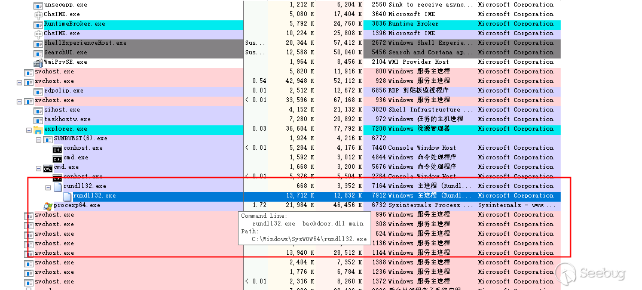Click the tooltip path C:\Windows\SysWOW64\rundll32.exe
Image resolution: width=642 pixels, height=290 pixels.
pos(310,239)
